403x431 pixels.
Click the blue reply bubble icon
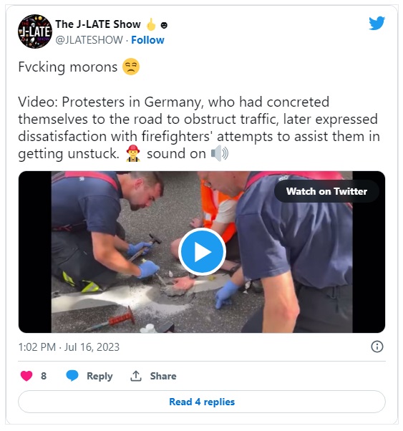72,375
